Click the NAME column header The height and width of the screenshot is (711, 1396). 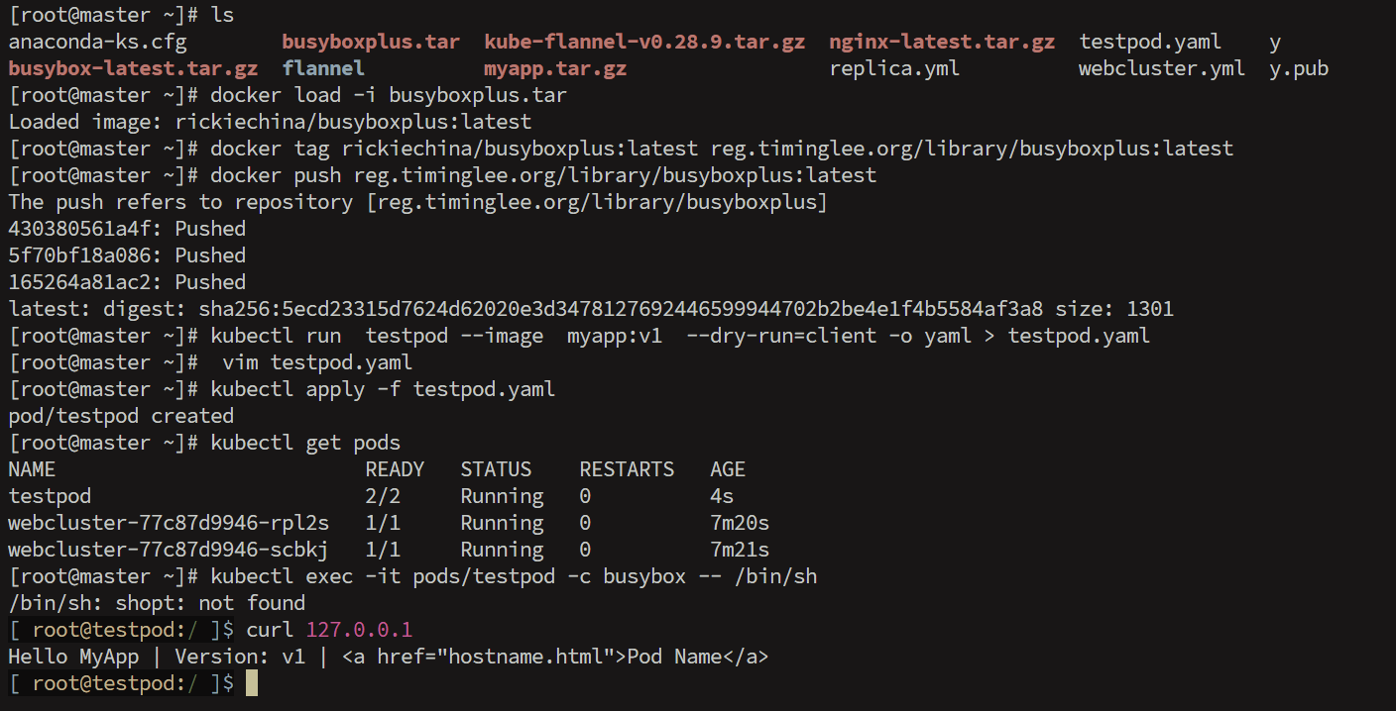click(x=32, y=469)
